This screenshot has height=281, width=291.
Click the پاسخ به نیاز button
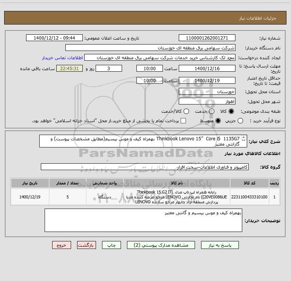tap(220, 245)
